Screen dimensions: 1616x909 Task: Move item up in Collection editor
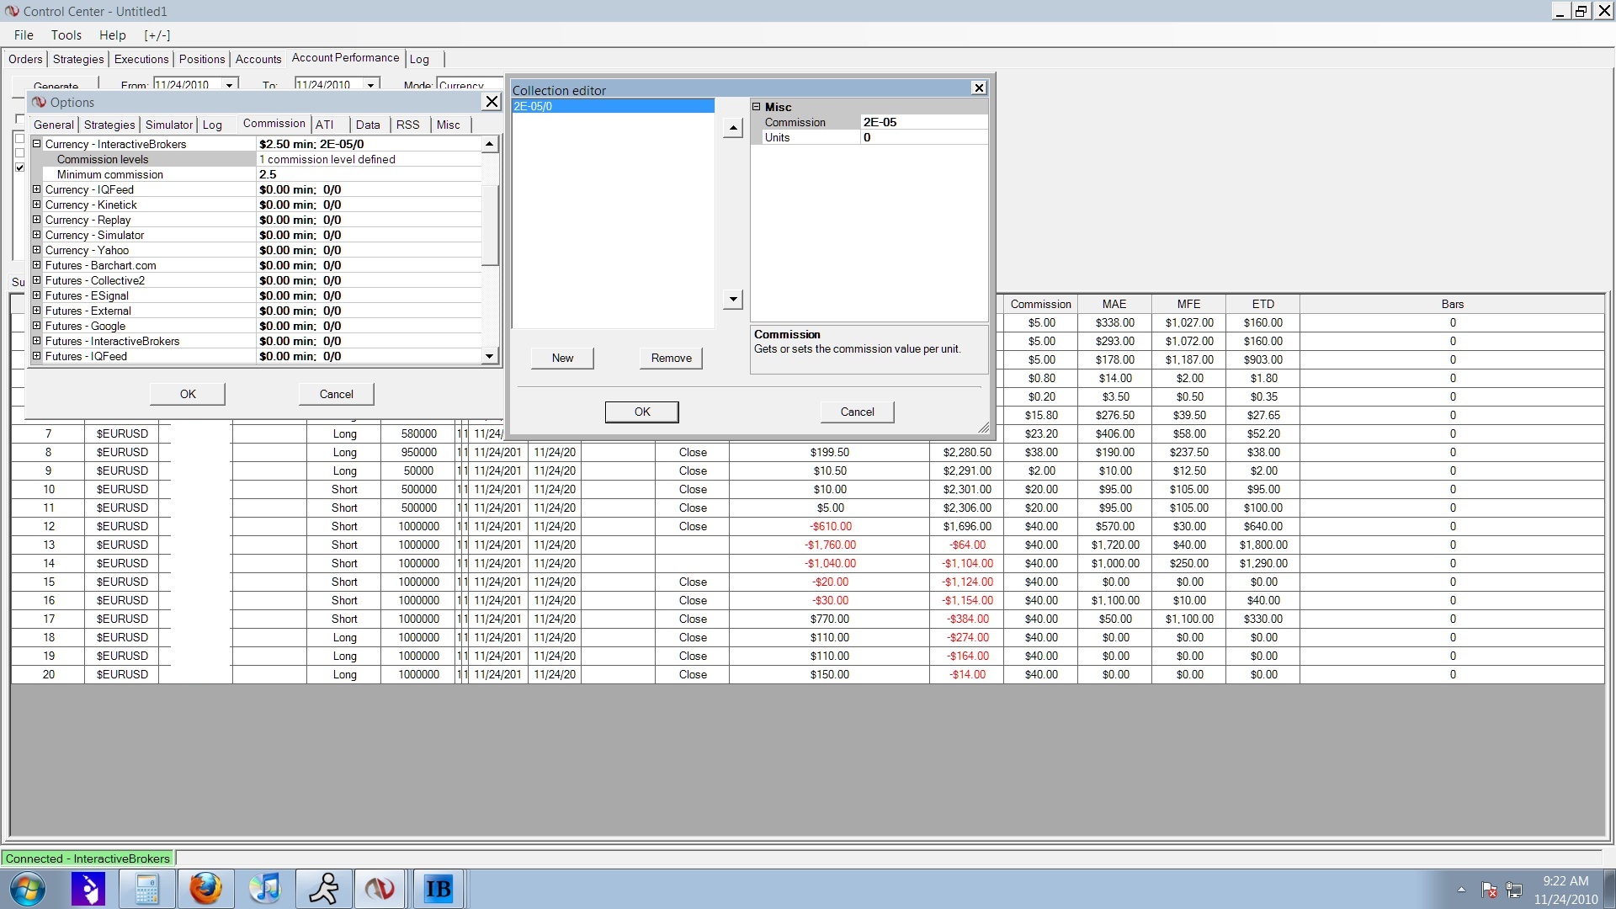point(733,128)
